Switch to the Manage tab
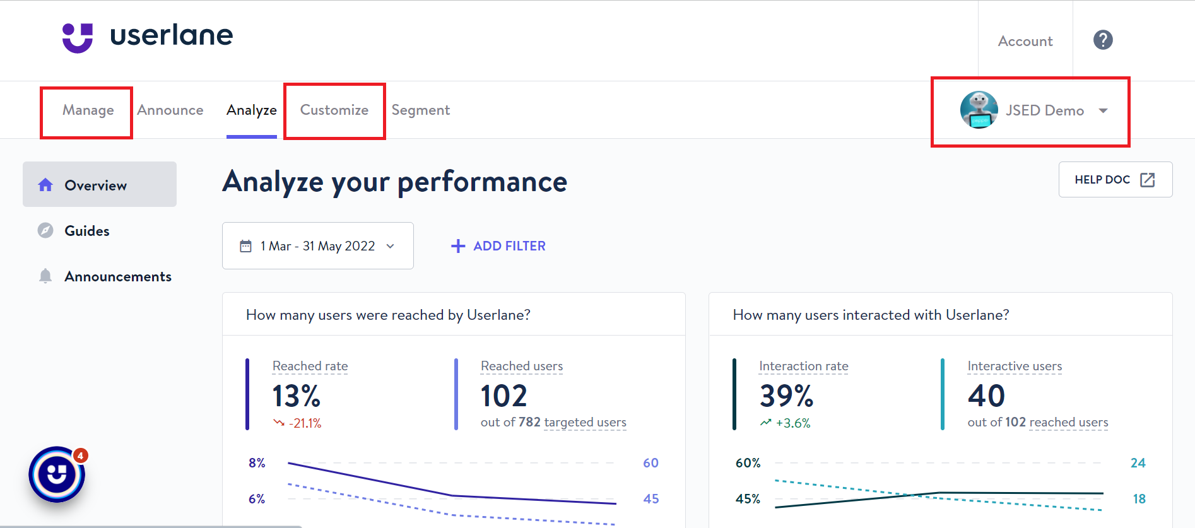This screenshot has height=528, width=1195. click(88, 110)
